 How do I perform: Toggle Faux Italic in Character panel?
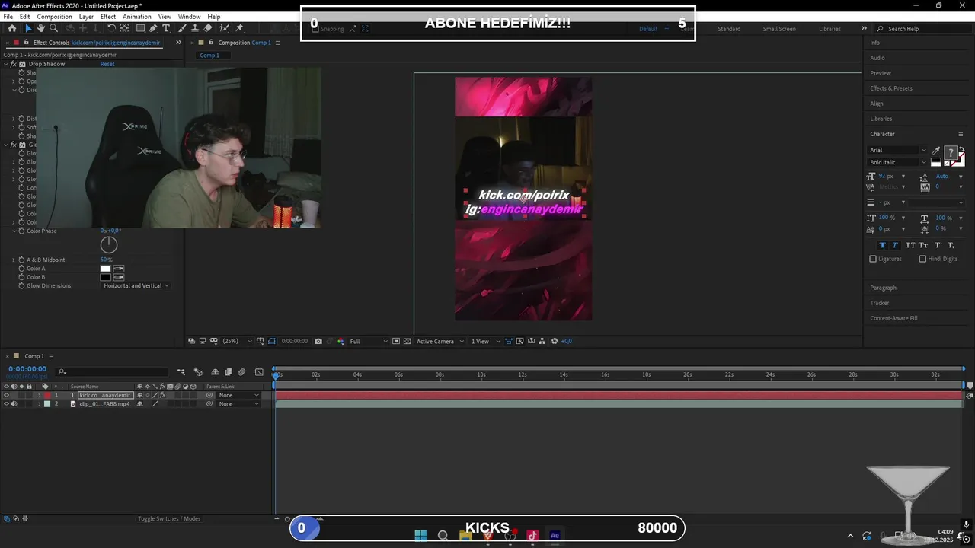coord(895,245)
